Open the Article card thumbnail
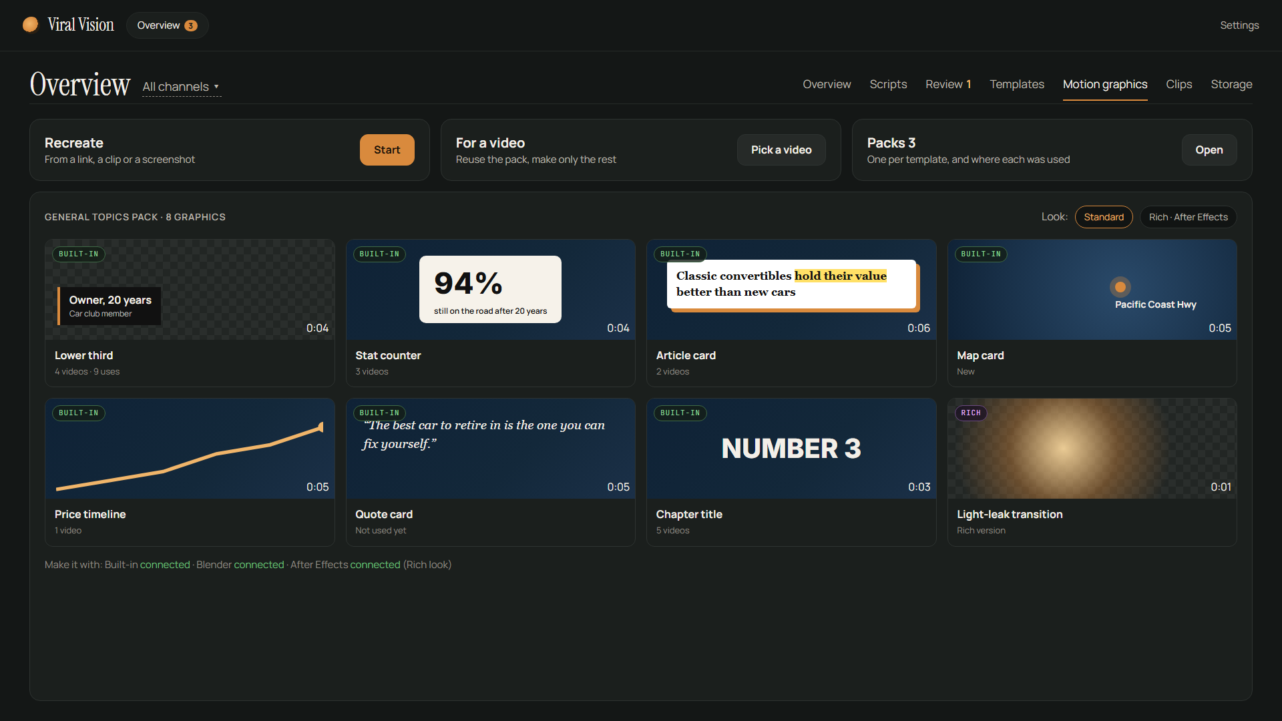Viewport: 1282px width, 721px height. tap(791, 289)
